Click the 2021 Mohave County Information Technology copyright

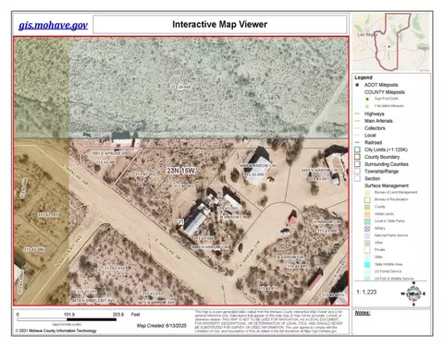55,330
